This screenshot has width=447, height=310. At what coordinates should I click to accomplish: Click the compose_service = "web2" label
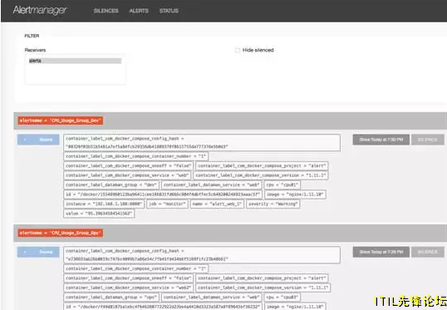(129, 288)
